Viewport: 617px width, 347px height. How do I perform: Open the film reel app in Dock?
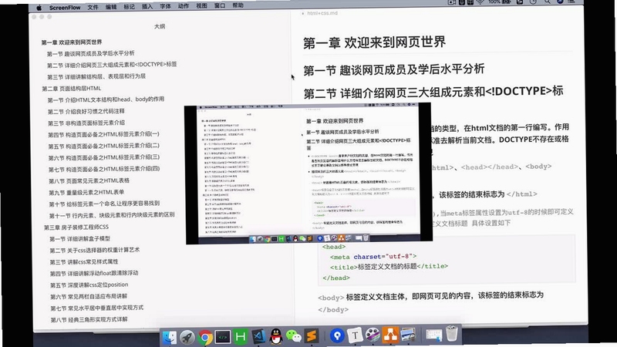(373, 335)
